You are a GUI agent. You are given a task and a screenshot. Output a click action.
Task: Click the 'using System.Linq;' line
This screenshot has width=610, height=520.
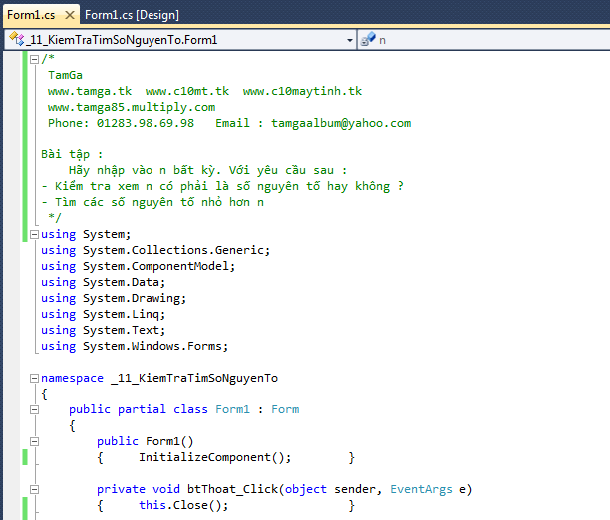pos(103,314)
